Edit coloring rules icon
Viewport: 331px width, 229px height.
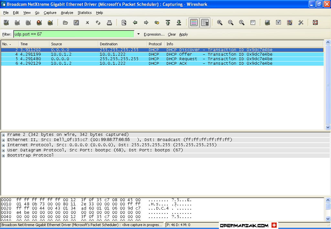[290, 23]
